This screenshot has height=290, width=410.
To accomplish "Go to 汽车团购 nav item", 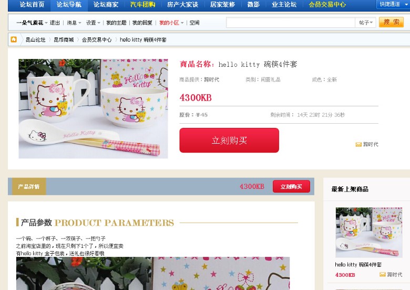I will tap(143, 5).
